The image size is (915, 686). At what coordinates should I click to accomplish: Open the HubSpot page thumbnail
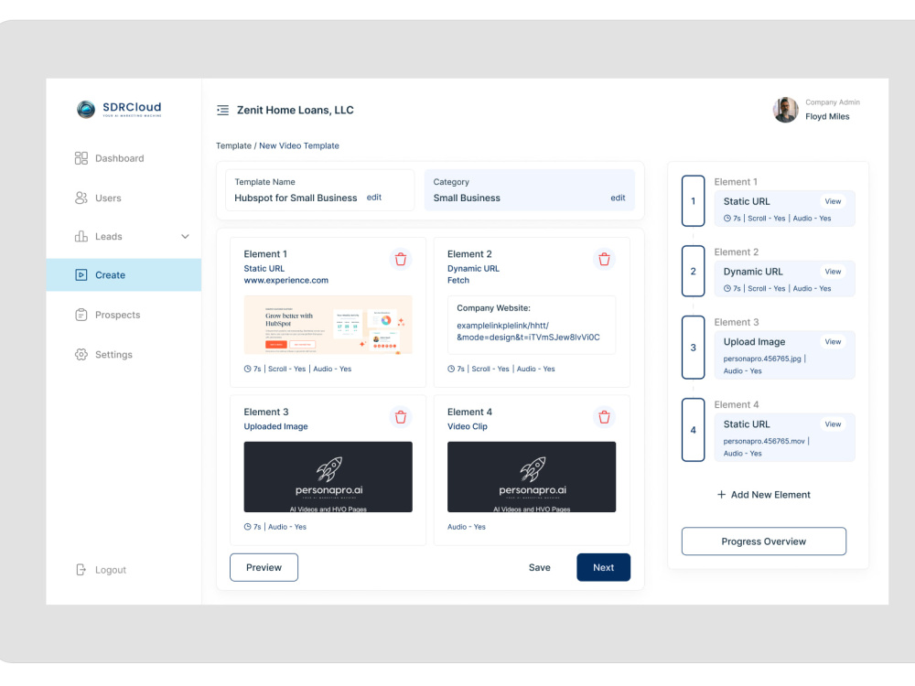tap(328, 325)
